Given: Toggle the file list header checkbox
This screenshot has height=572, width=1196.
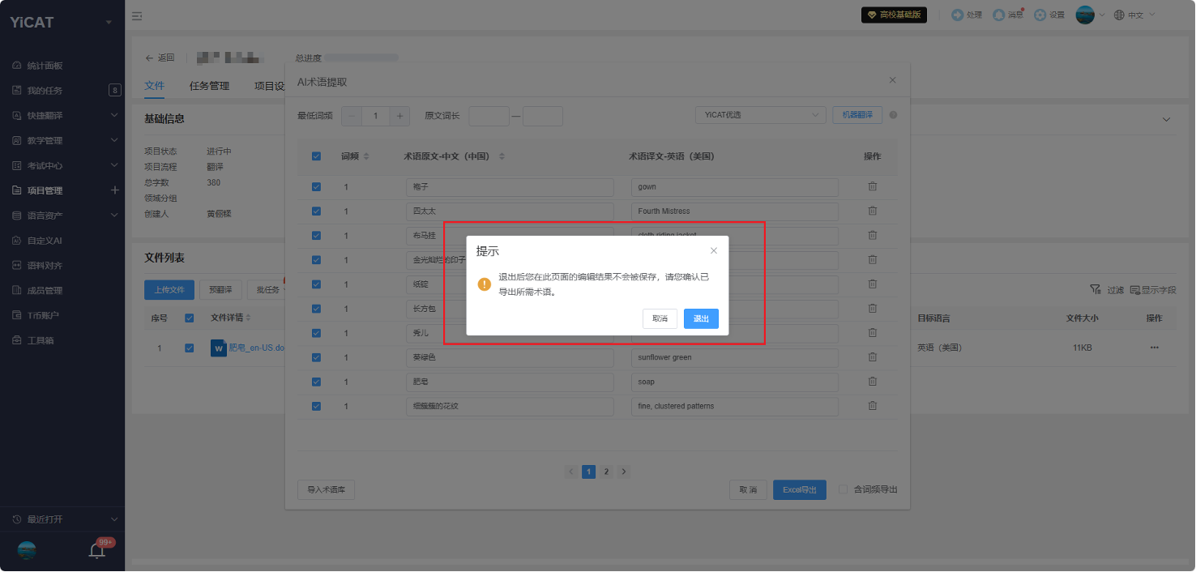Looking at the screenshot, I should click(x=190, y=318).
